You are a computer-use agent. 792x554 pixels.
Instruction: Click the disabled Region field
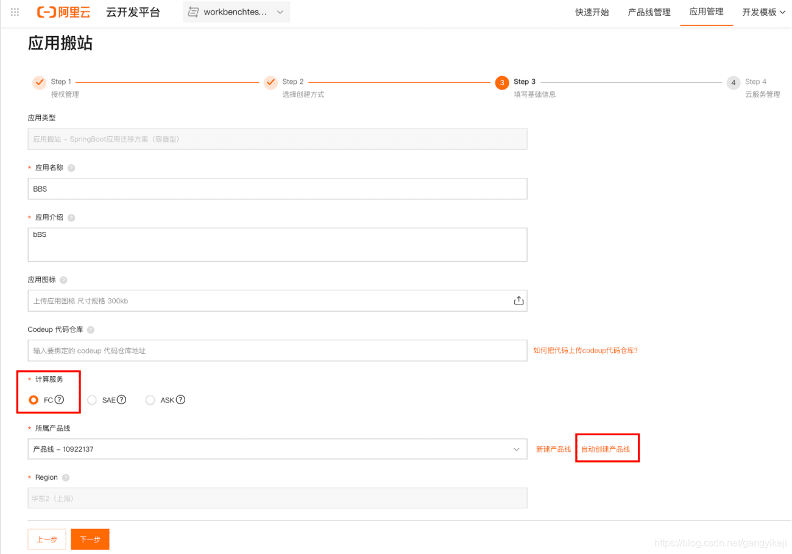pyautogui.click(x=277, y=498)
